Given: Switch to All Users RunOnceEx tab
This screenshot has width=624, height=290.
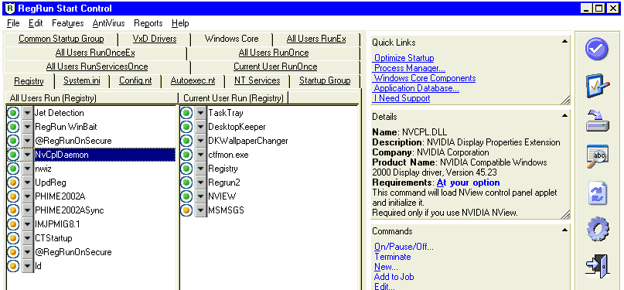Looking at the screenshot, I should pos(95,53).
